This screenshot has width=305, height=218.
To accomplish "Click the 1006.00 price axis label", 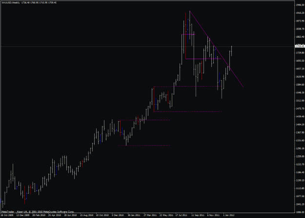I will point(300,212).
